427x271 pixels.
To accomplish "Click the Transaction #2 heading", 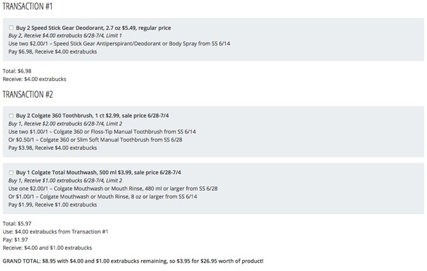I will click(x=28, y=94).
